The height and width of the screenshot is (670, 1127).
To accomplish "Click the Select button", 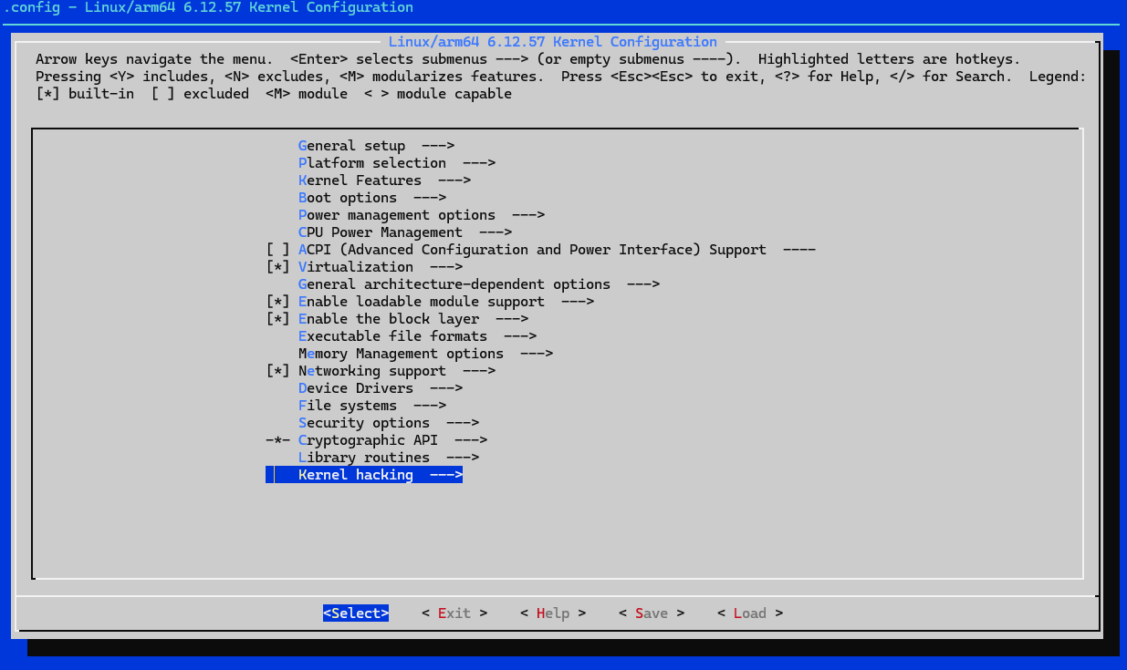I will pyautogui.click(x=356, y=613).
